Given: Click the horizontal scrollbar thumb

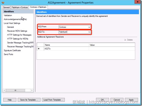Looking at the screenshot, I should (x=15, y=90).
